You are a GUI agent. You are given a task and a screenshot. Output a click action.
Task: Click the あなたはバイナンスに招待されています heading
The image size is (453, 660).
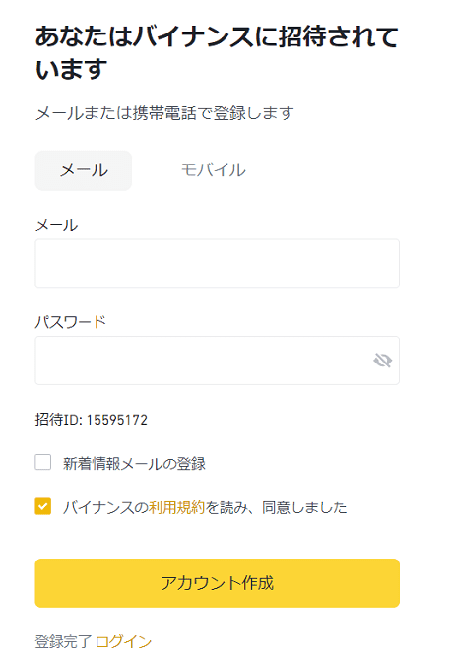click(217, 52)
